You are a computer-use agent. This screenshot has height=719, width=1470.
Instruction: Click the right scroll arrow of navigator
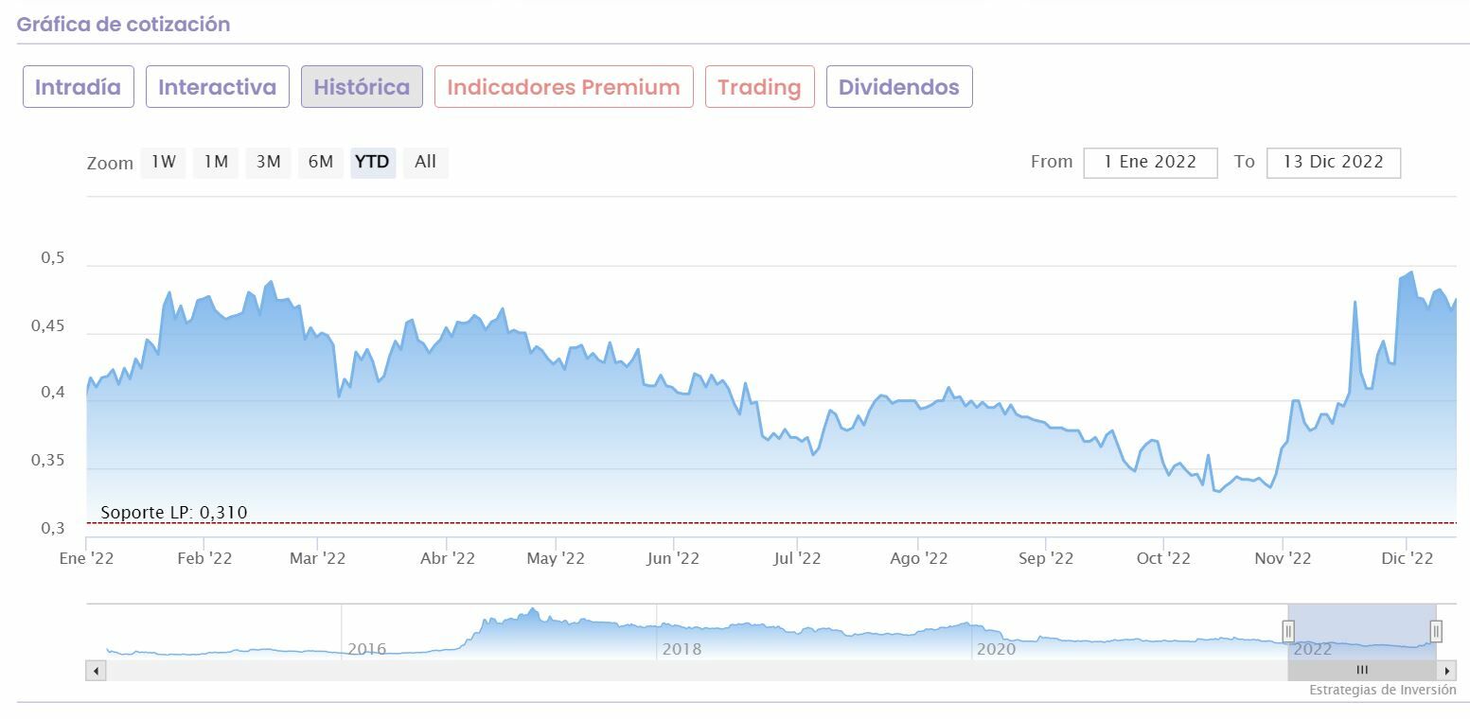[x=1446, y=671]
